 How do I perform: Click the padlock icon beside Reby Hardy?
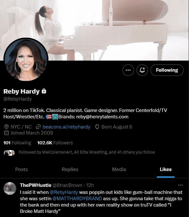click(44, 91)
